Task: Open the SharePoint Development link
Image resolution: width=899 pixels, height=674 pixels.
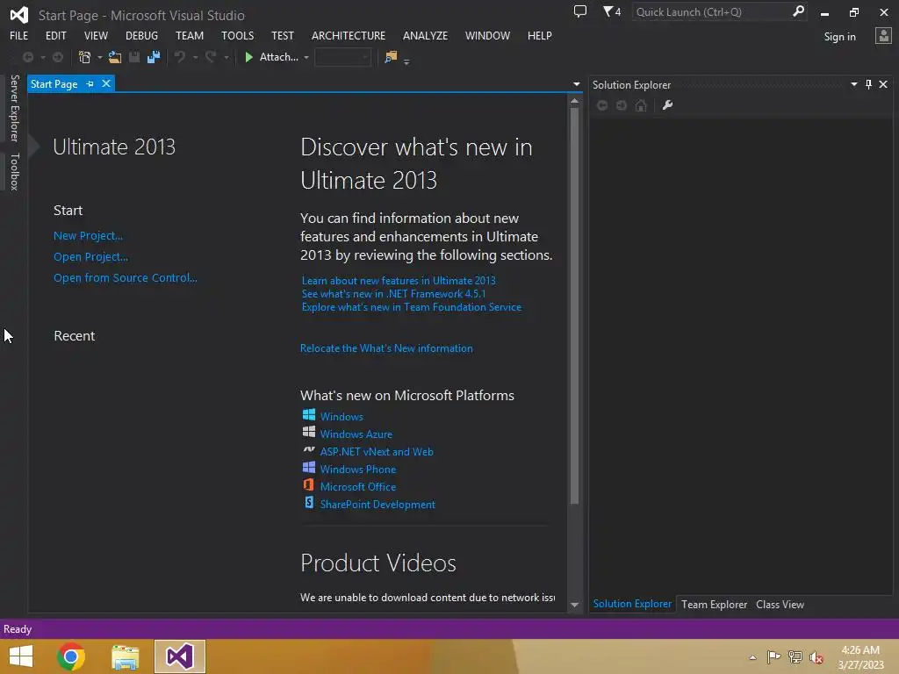Action: [x=378, y=505]
